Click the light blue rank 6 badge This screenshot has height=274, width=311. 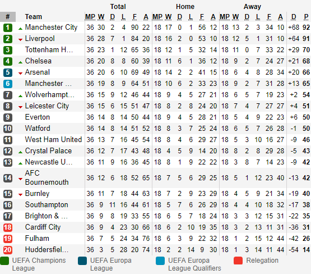tap(8, 84)
